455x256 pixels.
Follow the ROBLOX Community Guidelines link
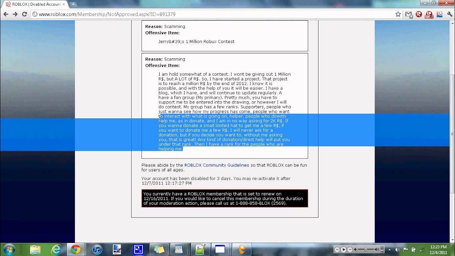tap(216, 165)
